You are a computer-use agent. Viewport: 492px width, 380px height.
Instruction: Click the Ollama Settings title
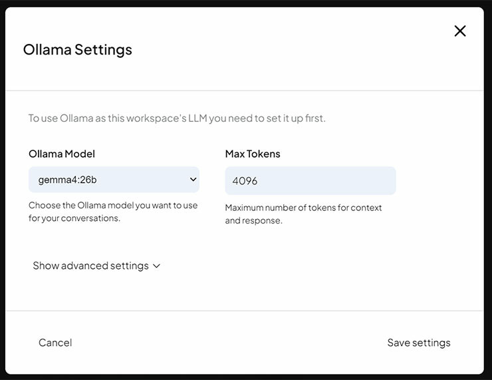click(78, 50)
